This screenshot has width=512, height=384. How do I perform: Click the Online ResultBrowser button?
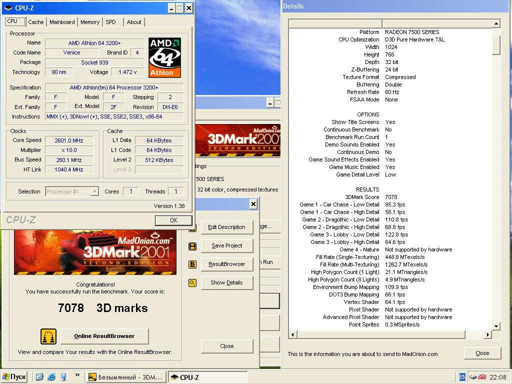click(104, 336)
